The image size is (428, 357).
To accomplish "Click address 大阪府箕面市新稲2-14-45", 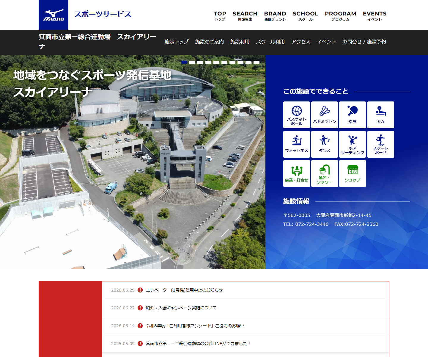I will (344, 215).
